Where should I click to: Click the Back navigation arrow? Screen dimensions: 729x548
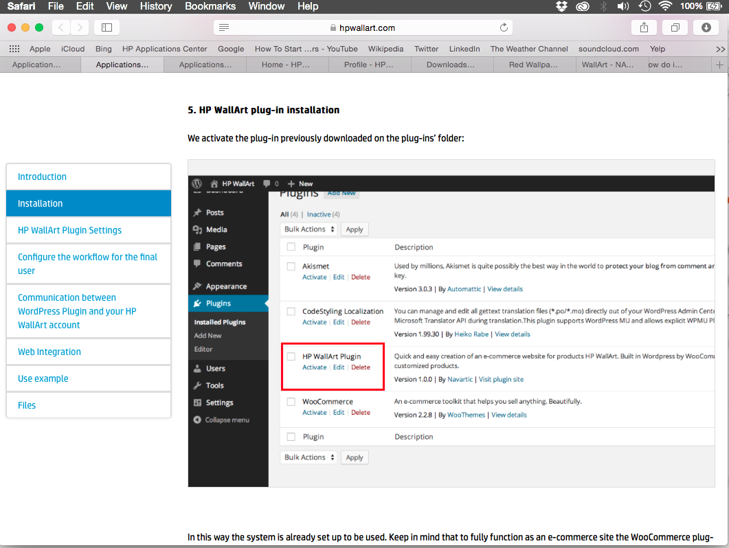tap(61, 27)
